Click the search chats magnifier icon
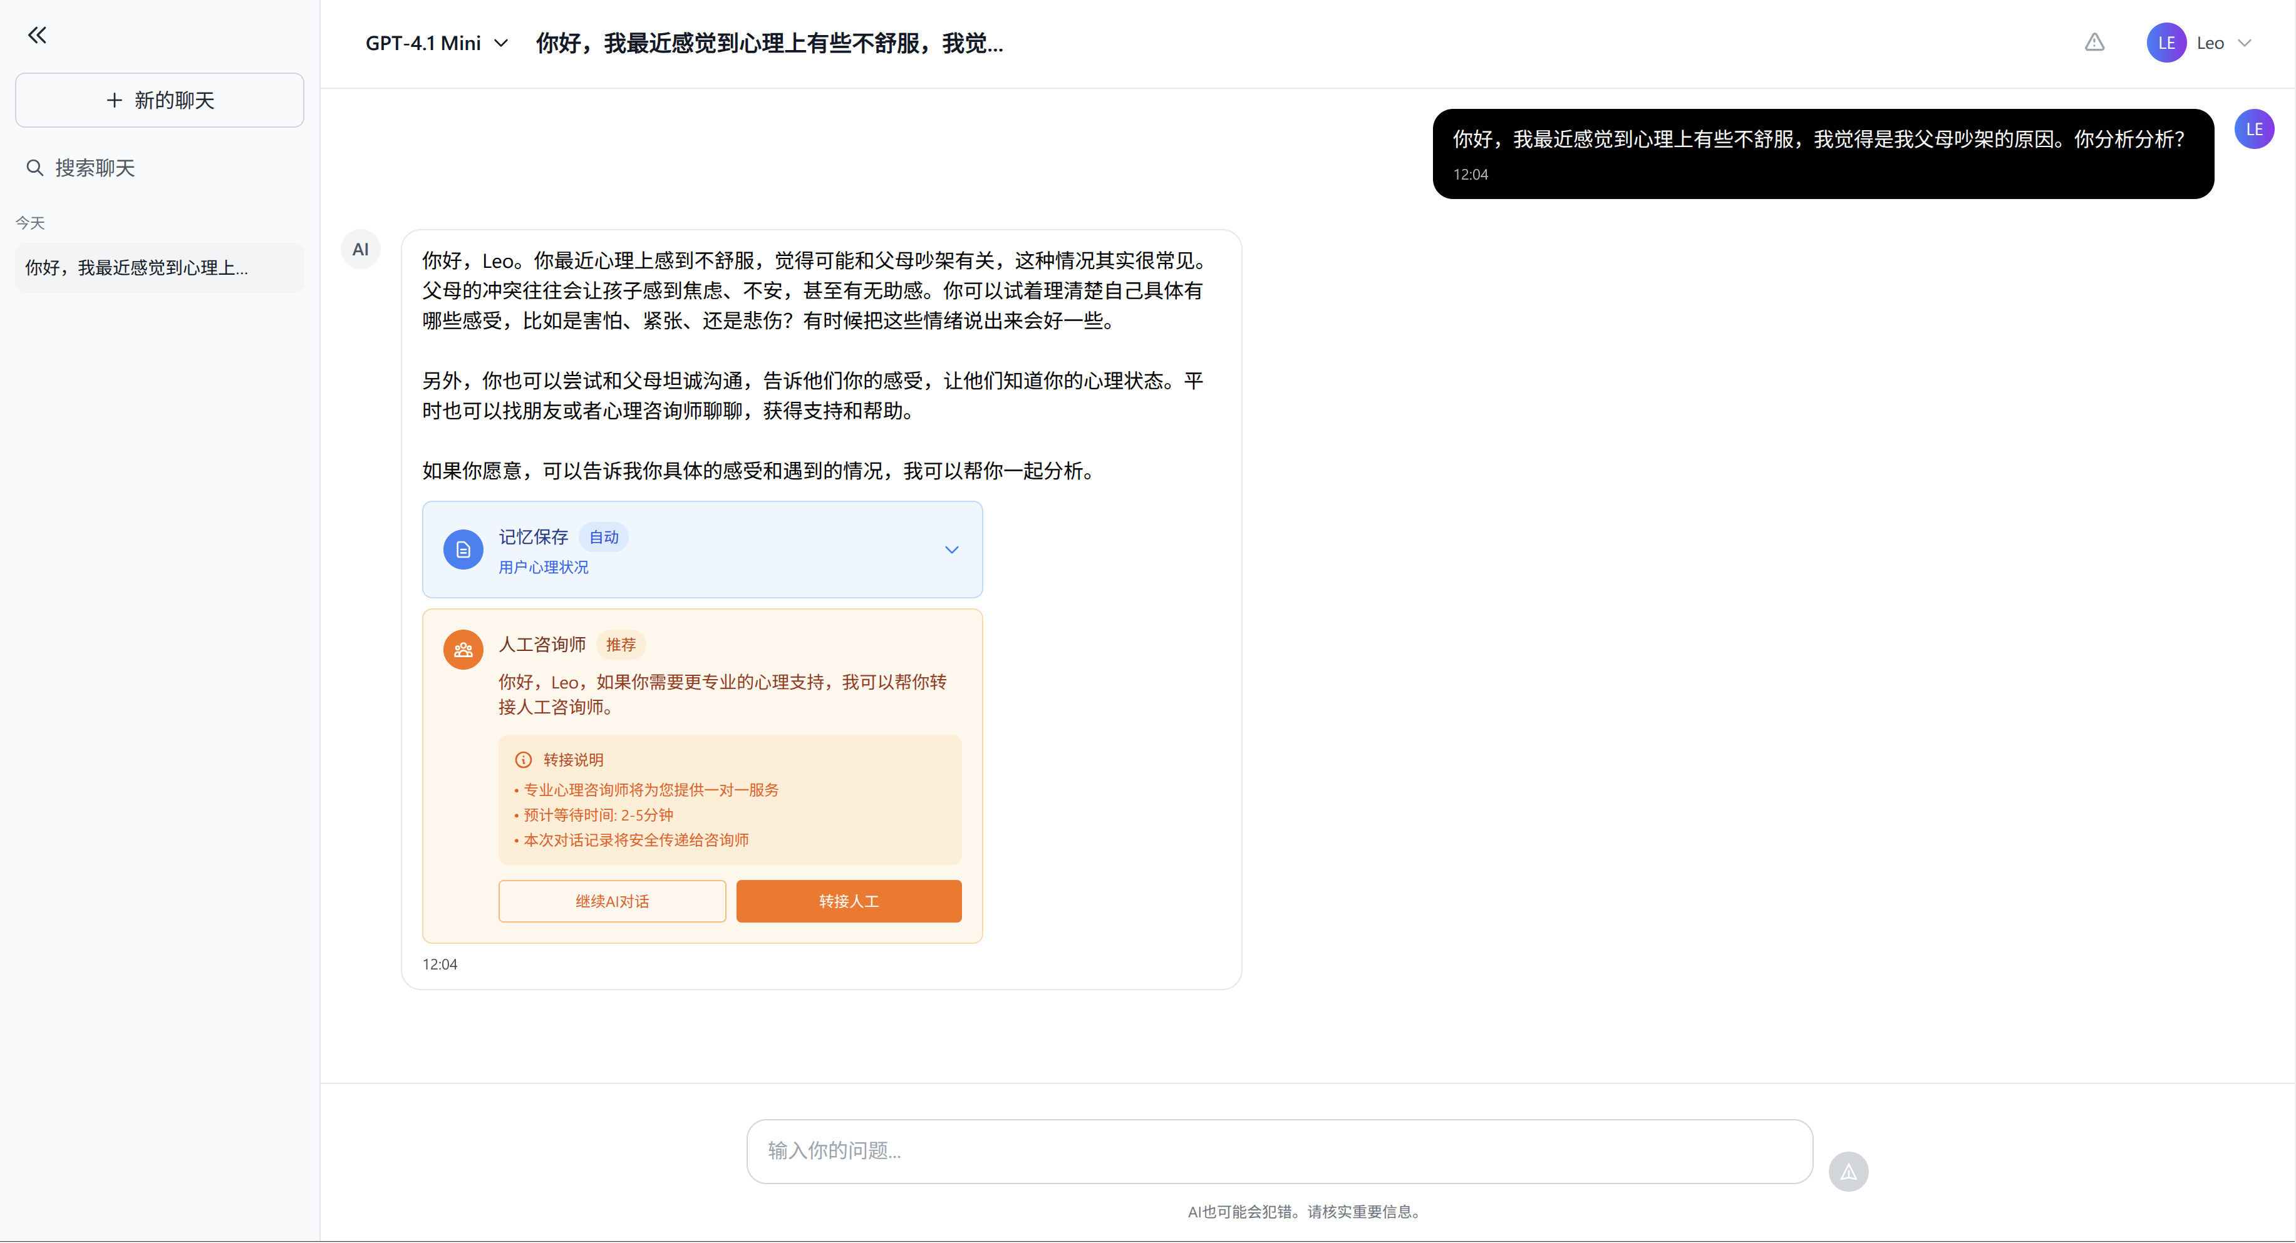This screenshot has height=1243, width=2296. click(35, 167)
